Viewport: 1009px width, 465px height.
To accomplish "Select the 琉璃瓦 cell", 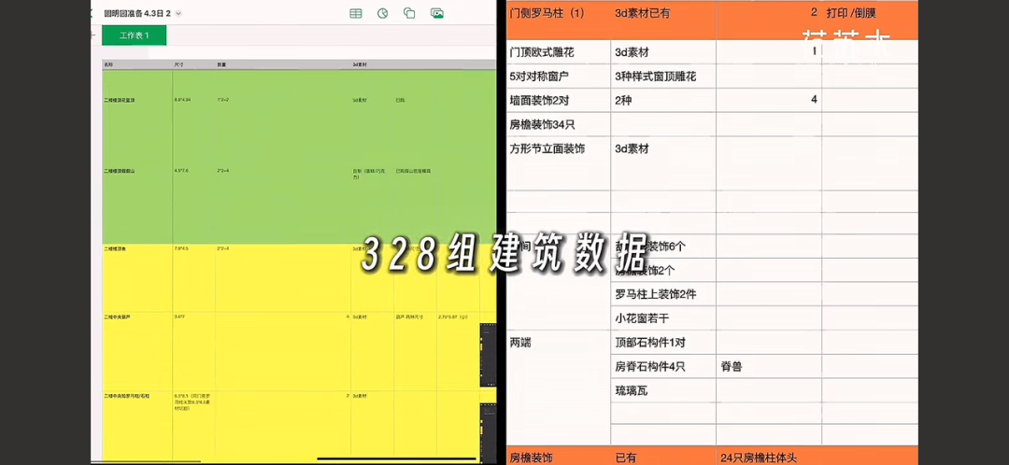I will 662,390.
